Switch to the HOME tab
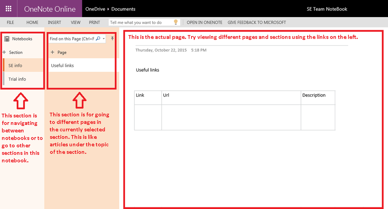 tap(32, 22)
